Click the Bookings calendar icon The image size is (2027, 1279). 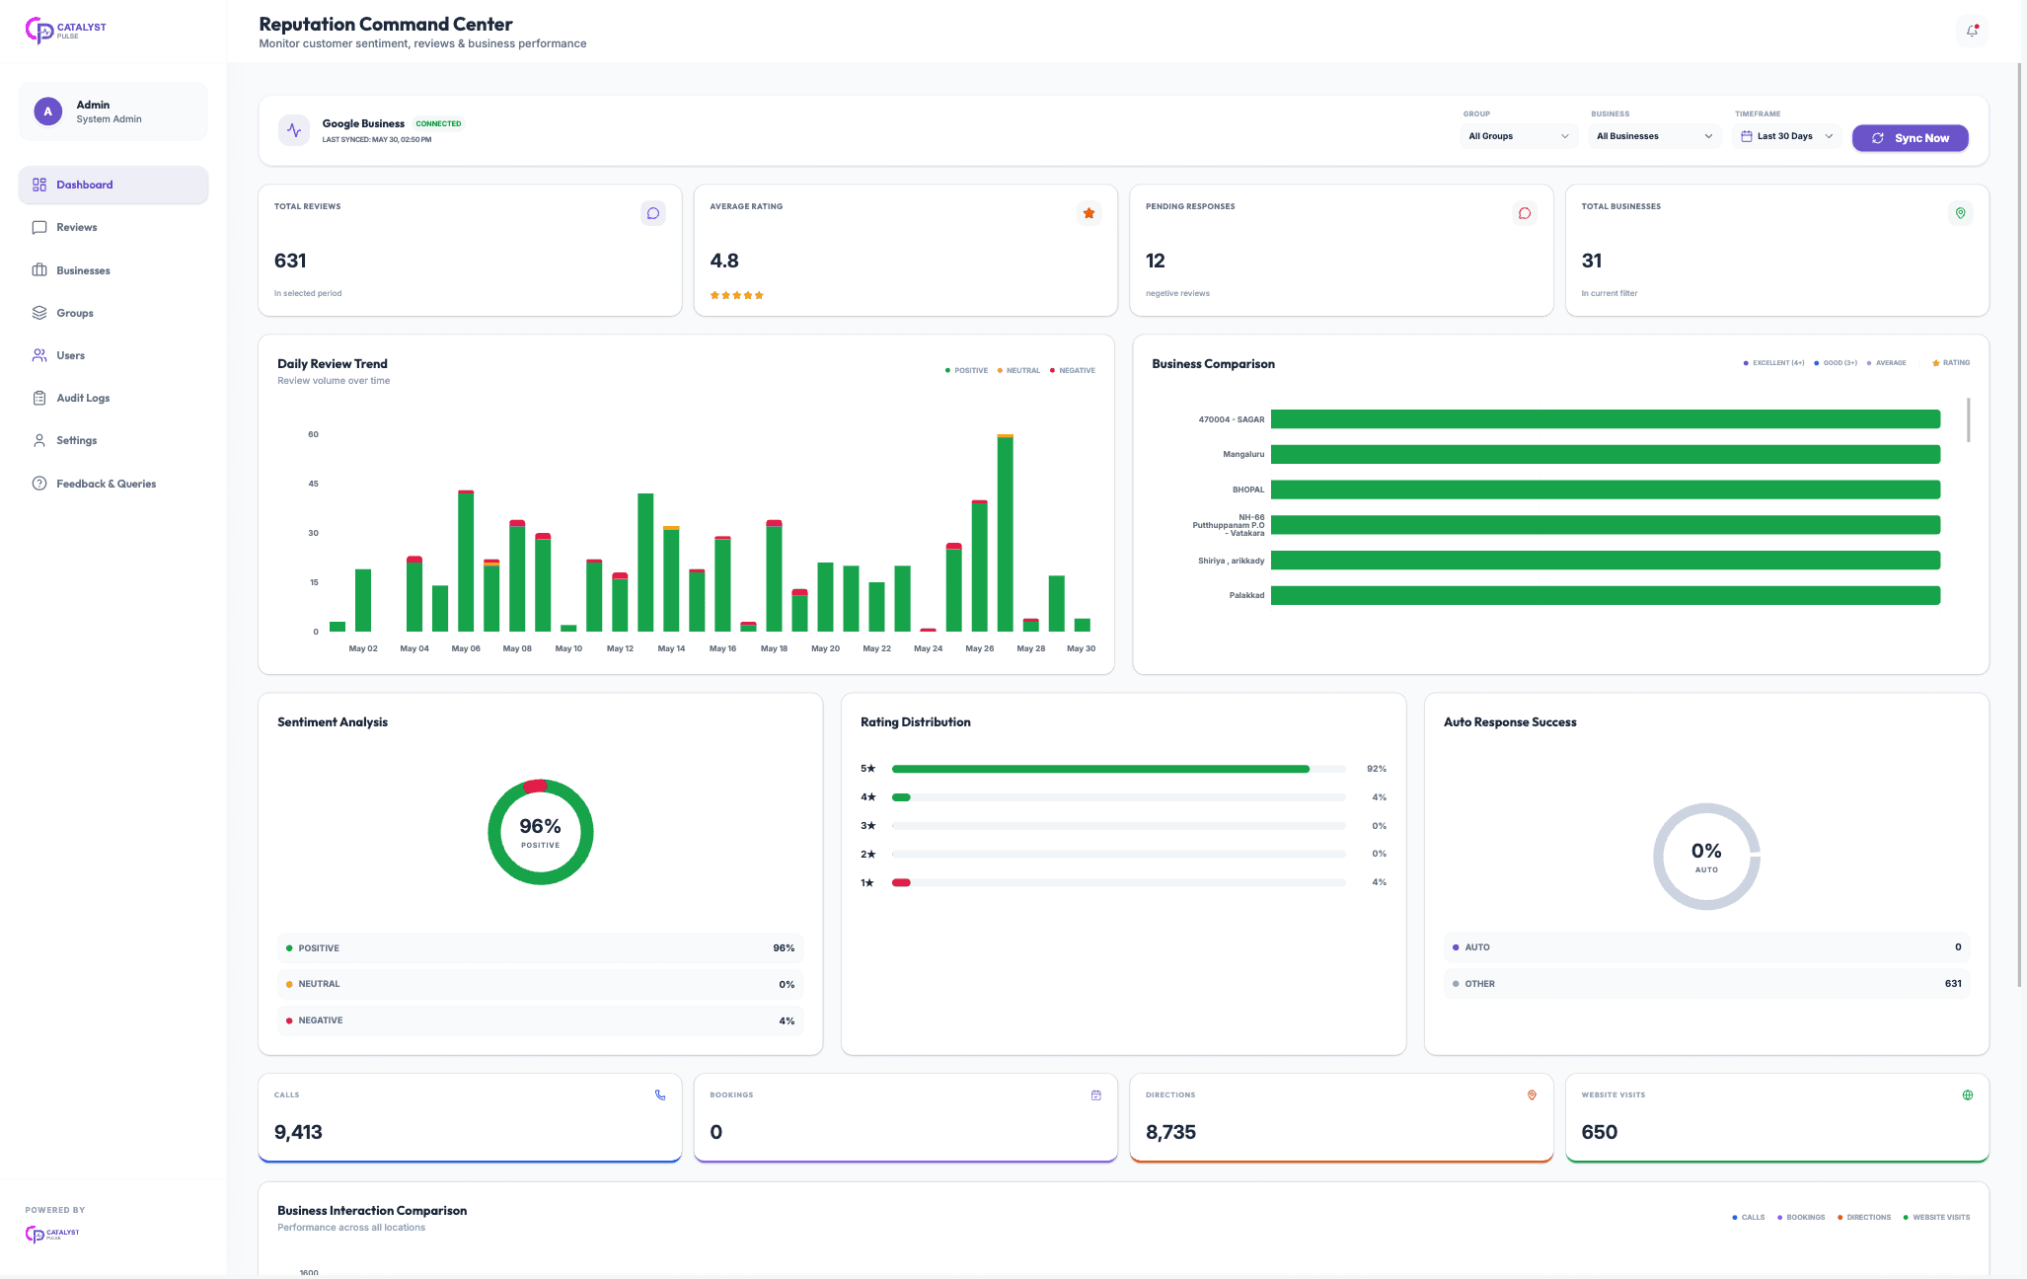coord(1096,1095)
